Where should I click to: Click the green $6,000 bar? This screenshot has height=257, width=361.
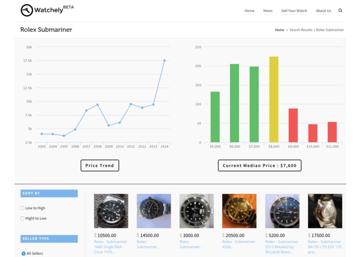234,103
